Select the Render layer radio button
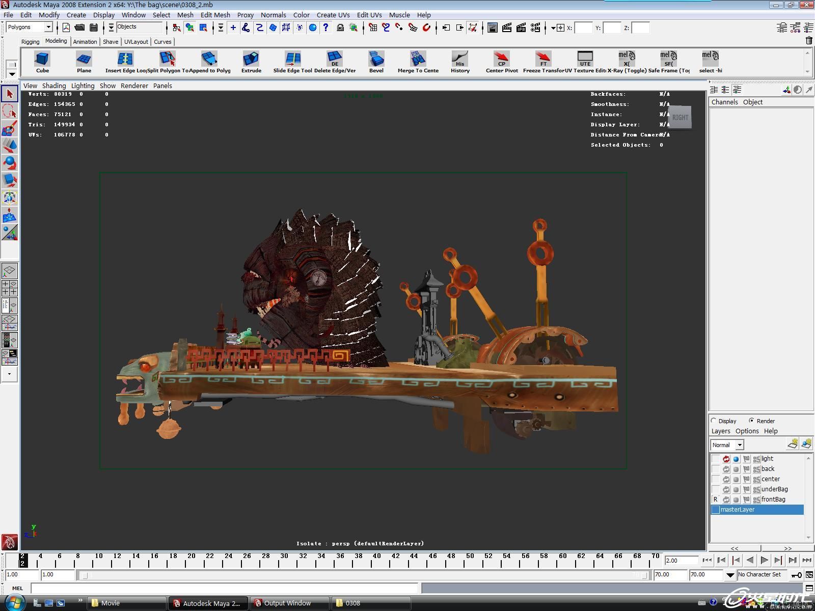Image resolution: width=815 pixels, height=611 pixels. [752, 421]
